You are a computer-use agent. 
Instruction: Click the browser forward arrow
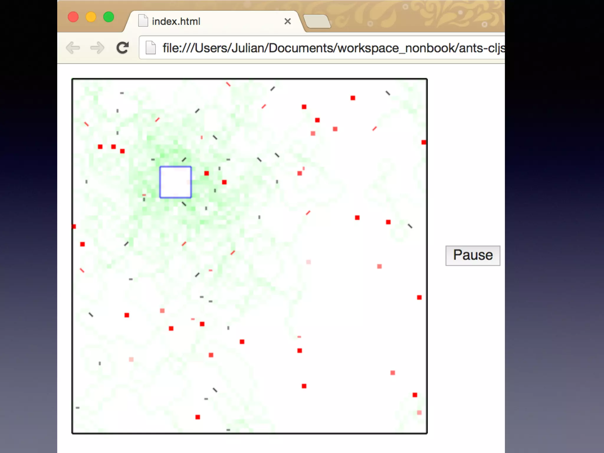[x=97, y=48]
